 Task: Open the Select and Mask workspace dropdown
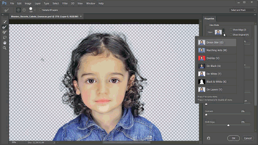point(243,10)
